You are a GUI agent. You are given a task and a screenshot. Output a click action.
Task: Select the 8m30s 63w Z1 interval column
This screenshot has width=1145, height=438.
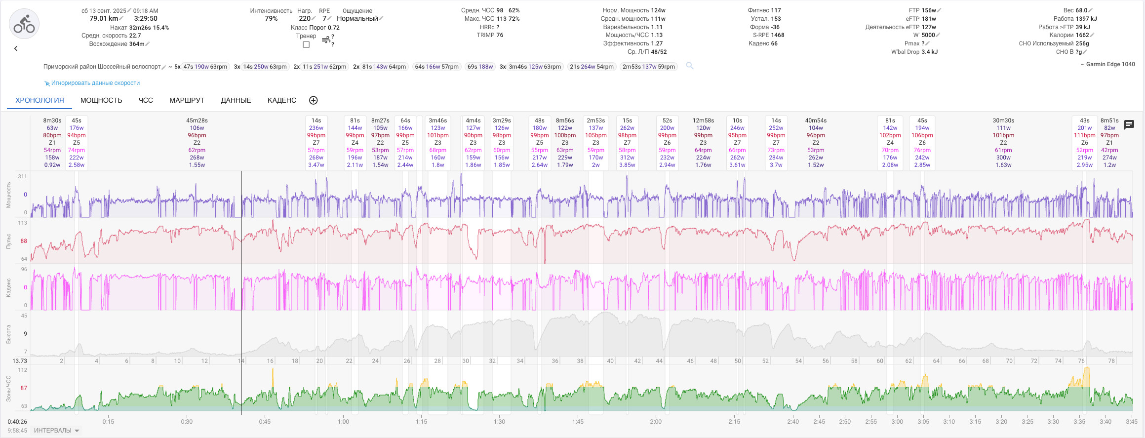click(52, 143)
